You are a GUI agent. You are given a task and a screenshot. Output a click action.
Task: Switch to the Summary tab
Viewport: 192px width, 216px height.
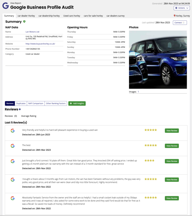9,16
